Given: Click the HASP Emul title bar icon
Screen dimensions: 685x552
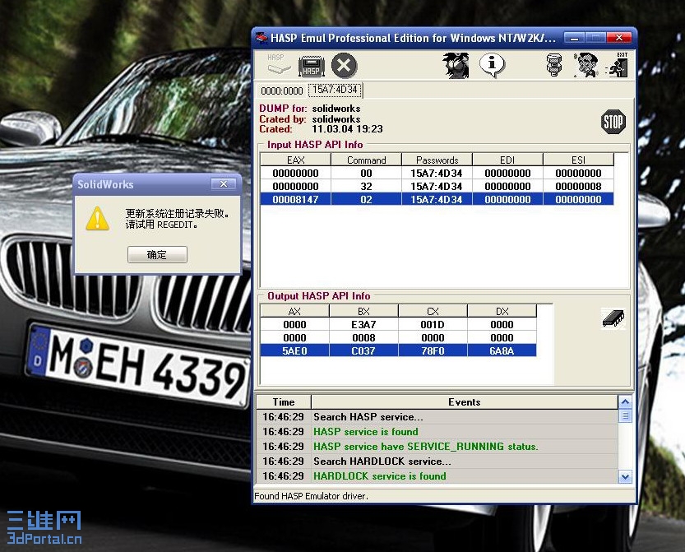Looking at the screenshot, I should pyautogui.click(x=262, y=38).
